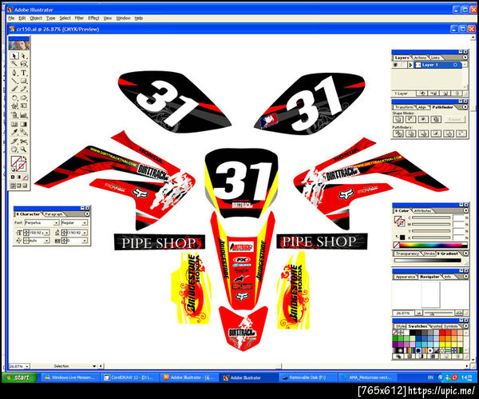479x399 pixels.
Task: Click the Cyan C slider track
Action: 431,217
